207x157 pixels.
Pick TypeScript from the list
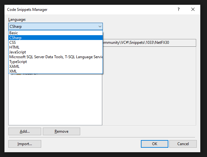(x=56, y=62)
